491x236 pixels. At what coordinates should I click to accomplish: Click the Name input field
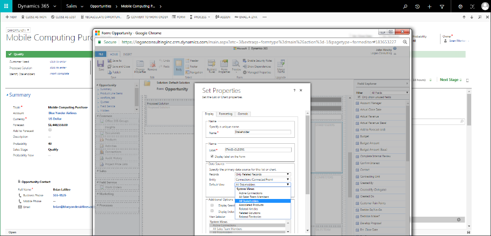(x=263, y=132)
